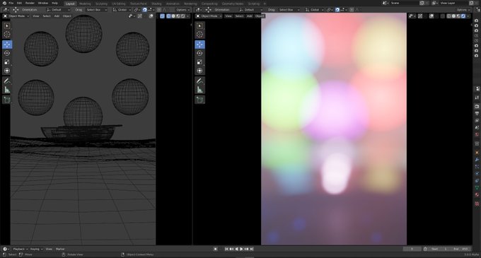The height and width of the screenshot is (258, 481).
Task: Click the View Layer name field
Action: (453, 3)
